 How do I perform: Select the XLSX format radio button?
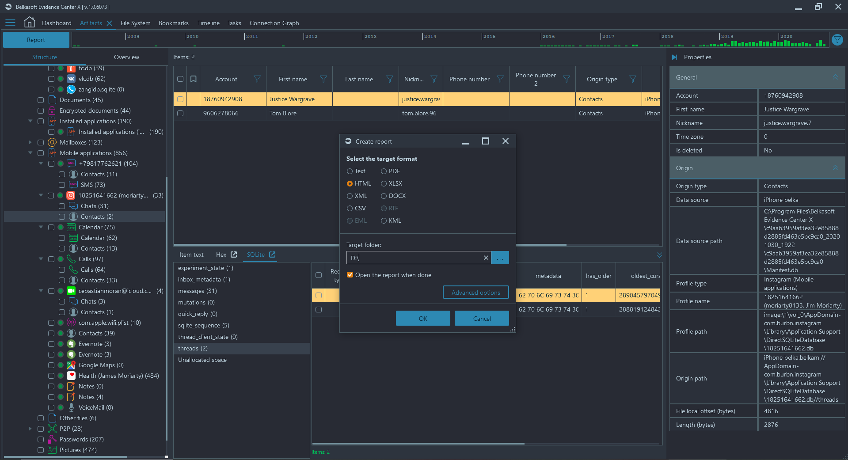pos(384,183)
